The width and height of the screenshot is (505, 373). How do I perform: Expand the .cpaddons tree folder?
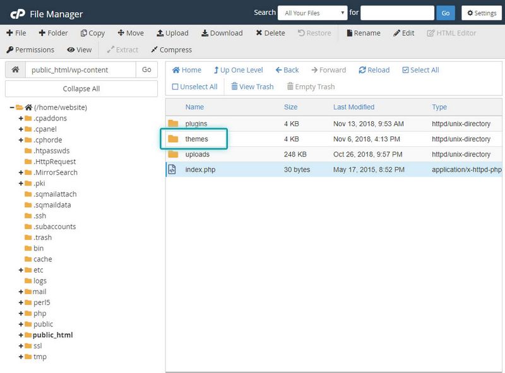(21, 118)
